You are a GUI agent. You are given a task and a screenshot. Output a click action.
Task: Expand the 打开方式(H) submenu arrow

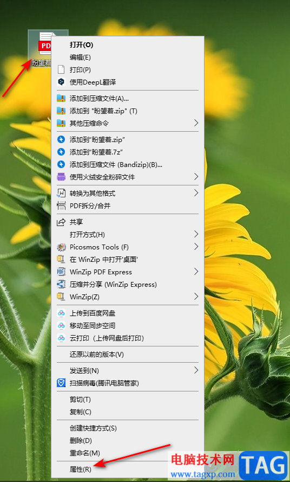click(x=196, y=234)
